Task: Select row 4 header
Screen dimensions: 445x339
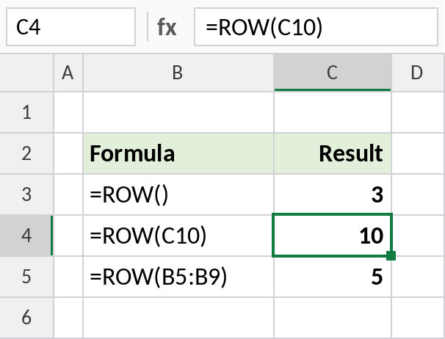Action: [x=26, y=236]
